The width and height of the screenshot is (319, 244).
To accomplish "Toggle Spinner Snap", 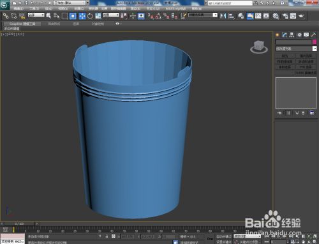I will 174,16.
